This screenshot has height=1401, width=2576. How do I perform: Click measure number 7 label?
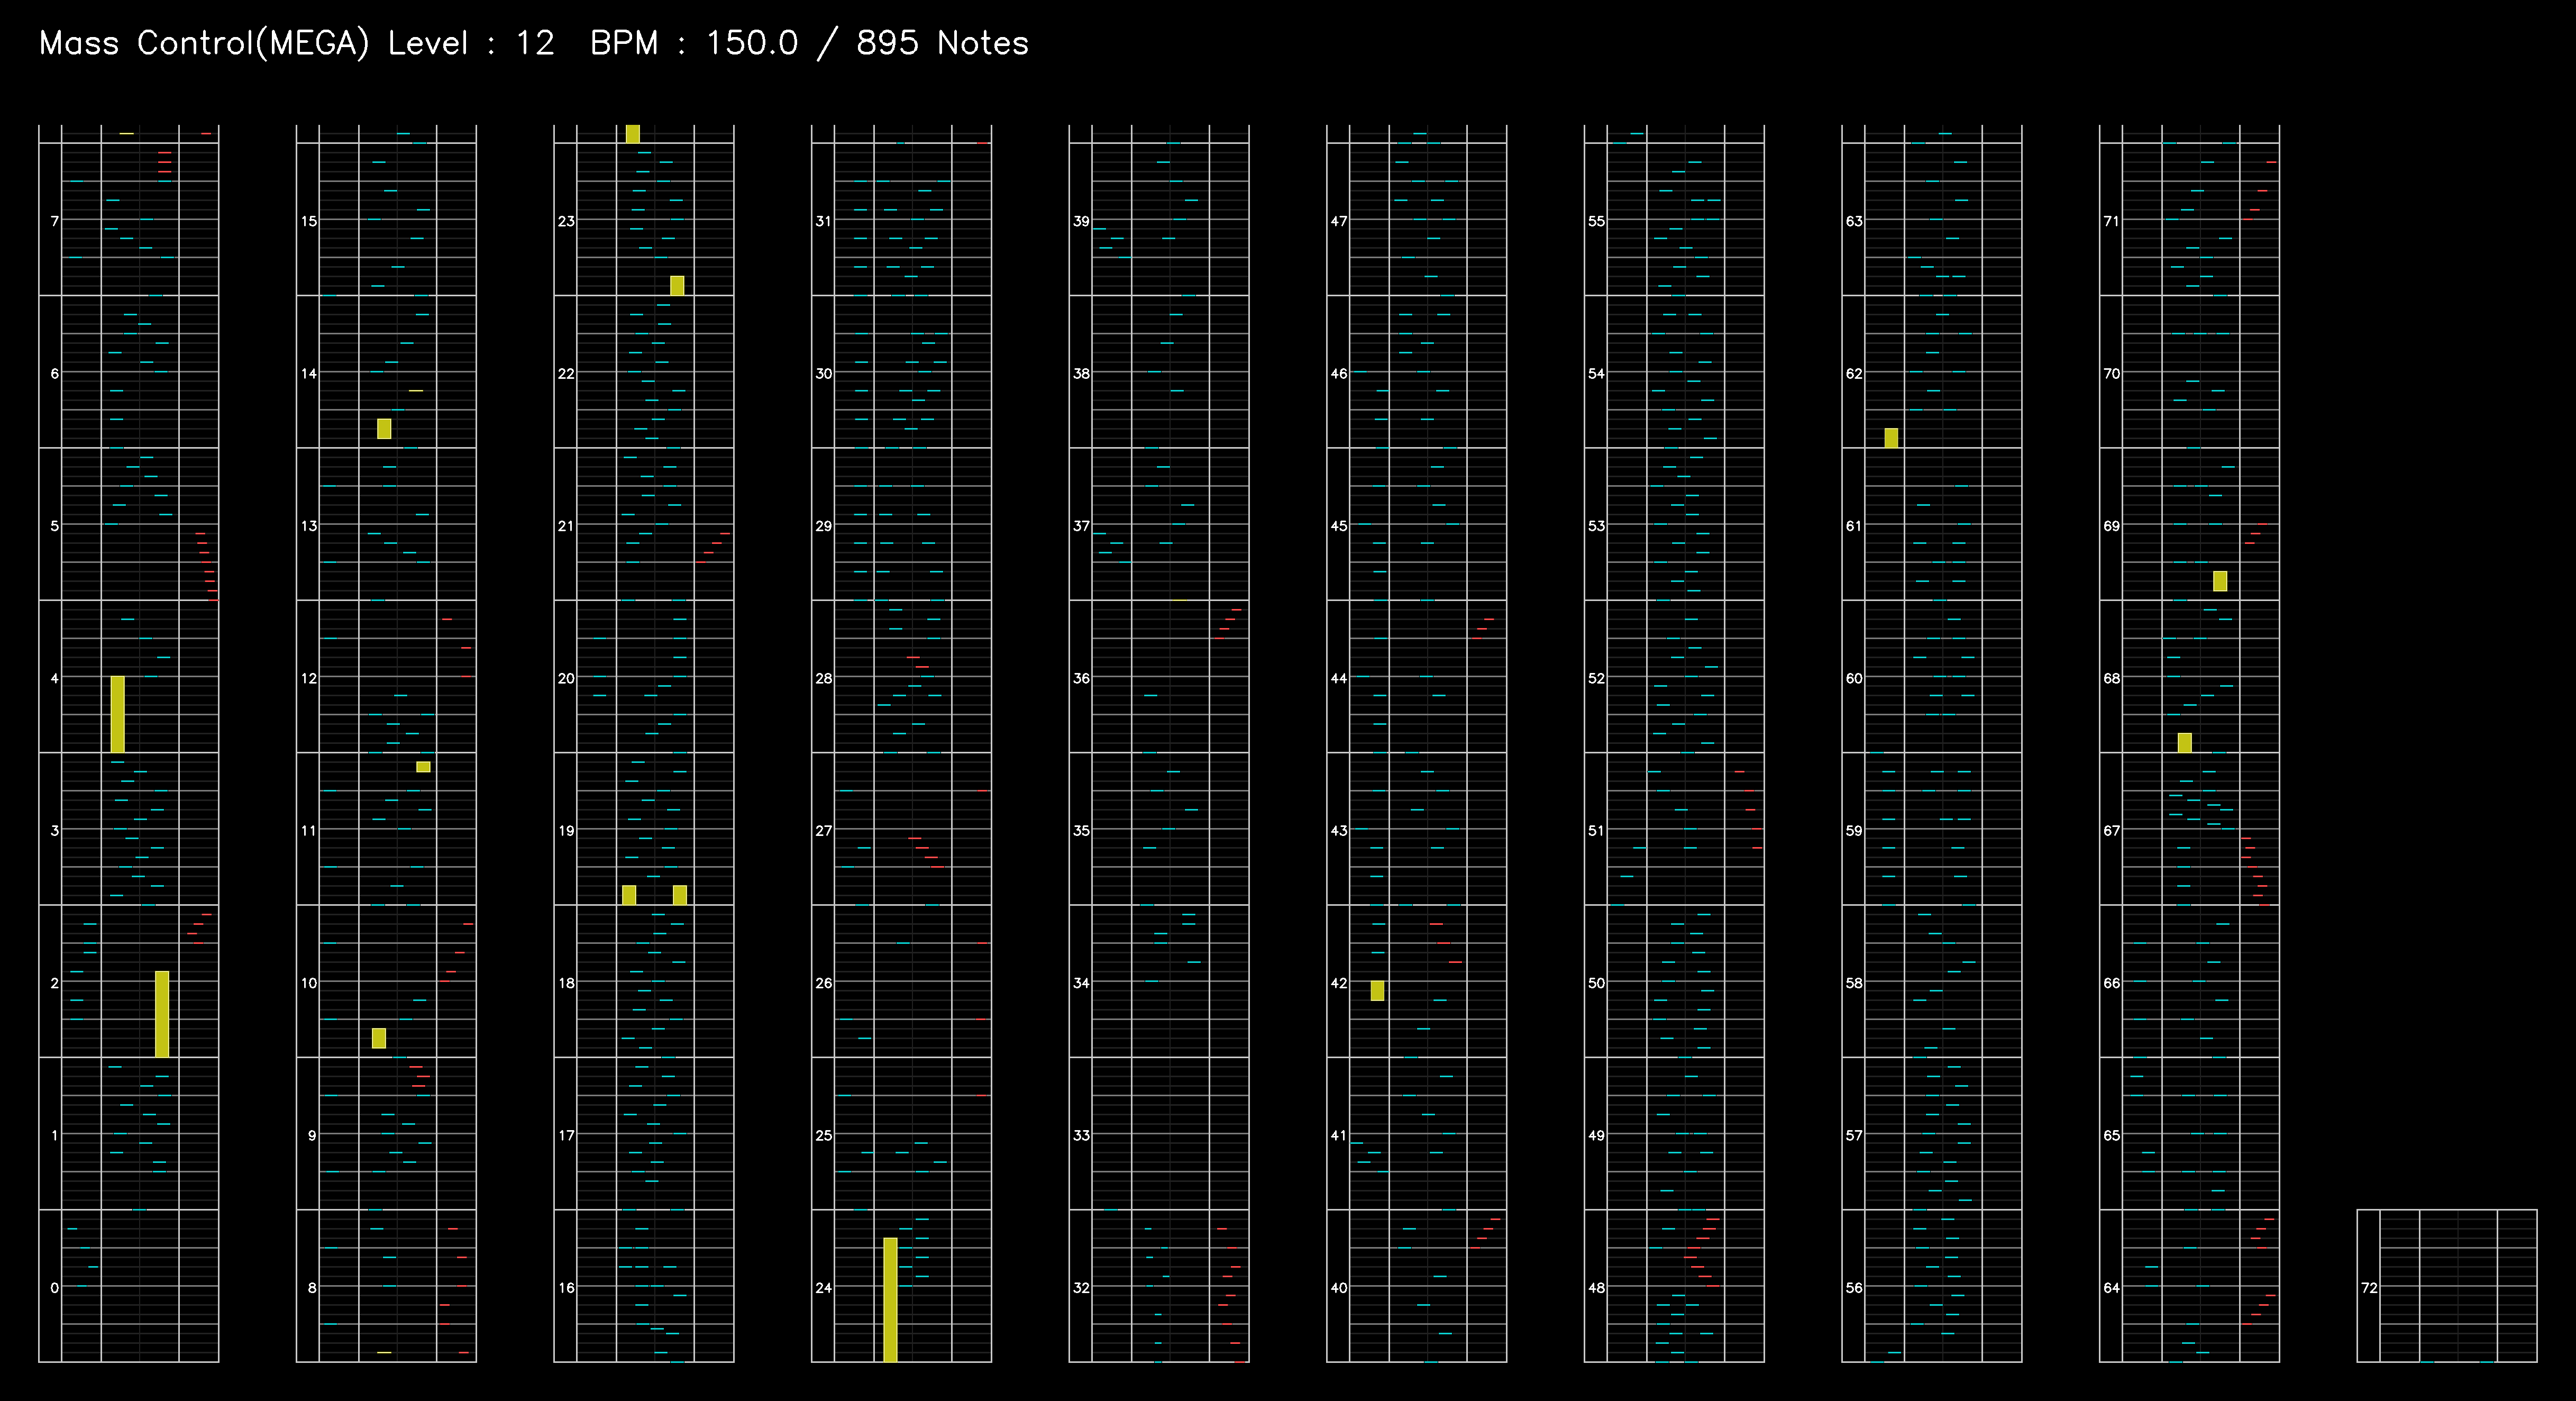pyautogui.click(x=55, y=220)
